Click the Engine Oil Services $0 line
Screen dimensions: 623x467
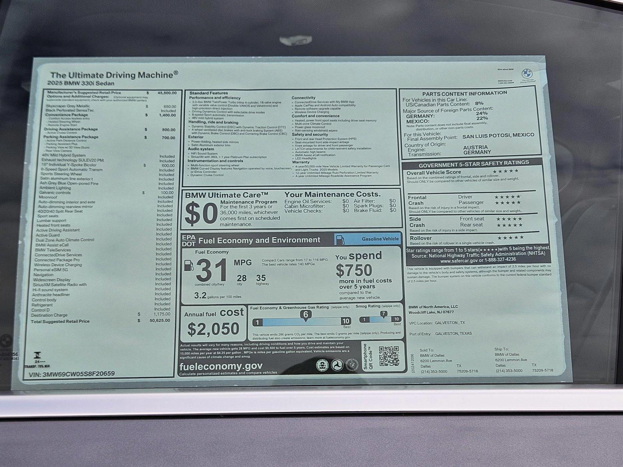[317, 201]
